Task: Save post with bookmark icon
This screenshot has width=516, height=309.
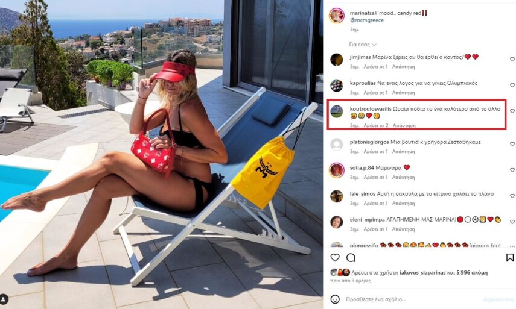Action: 510,257
